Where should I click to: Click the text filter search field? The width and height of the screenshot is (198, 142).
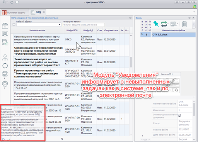84,25
